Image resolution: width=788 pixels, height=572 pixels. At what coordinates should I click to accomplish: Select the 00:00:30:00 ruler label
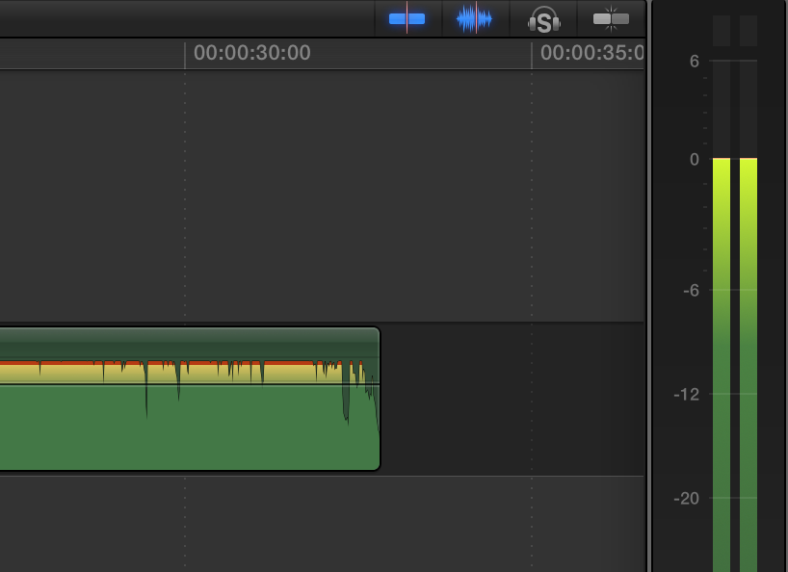250,54
